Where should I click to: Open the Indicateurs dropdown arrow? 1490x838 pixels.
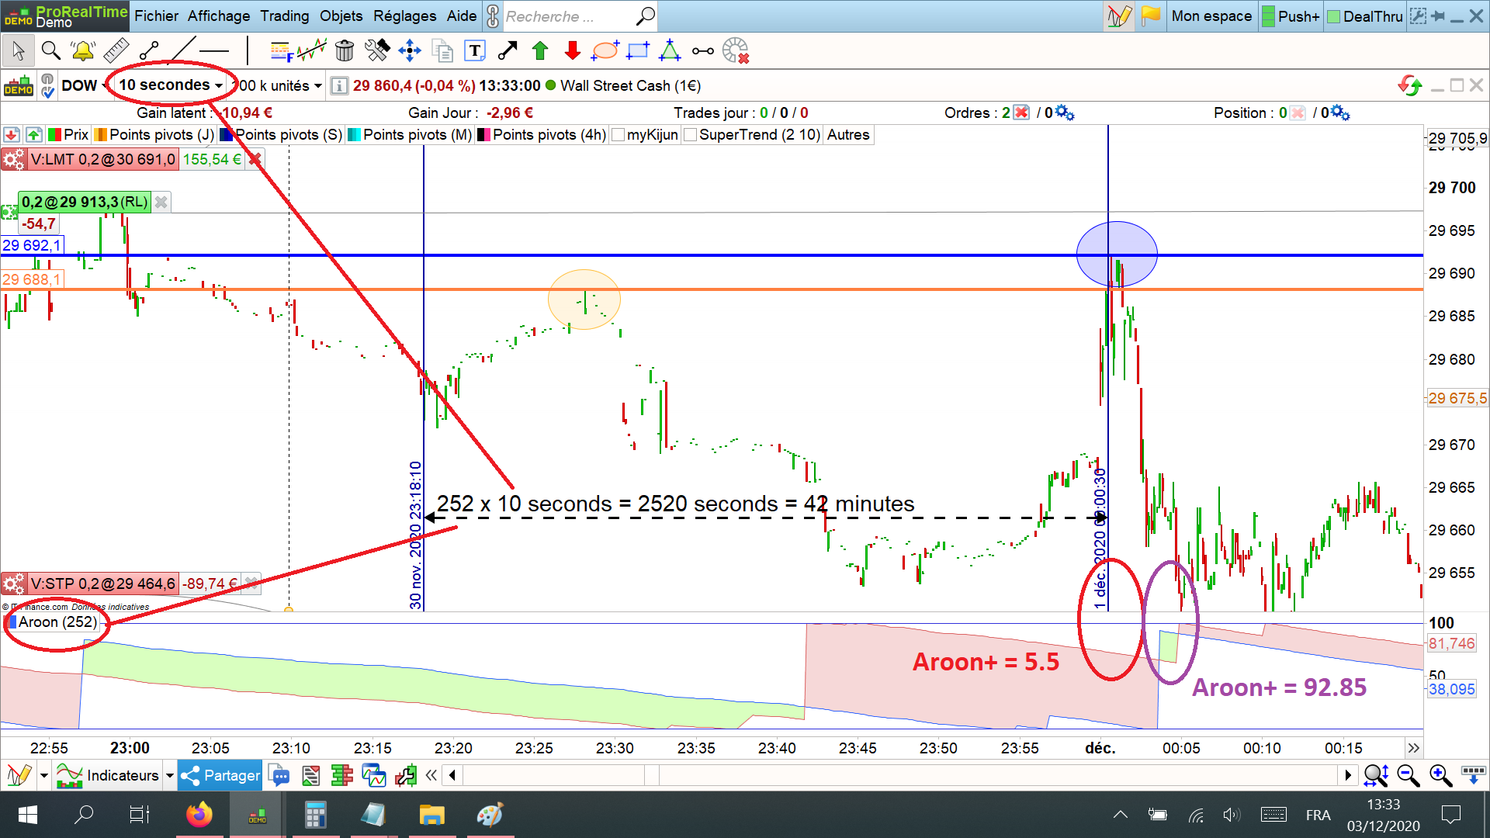169,775
